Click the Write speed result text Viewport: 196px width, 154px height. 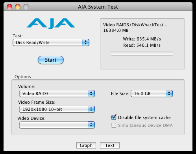(142, 39)
